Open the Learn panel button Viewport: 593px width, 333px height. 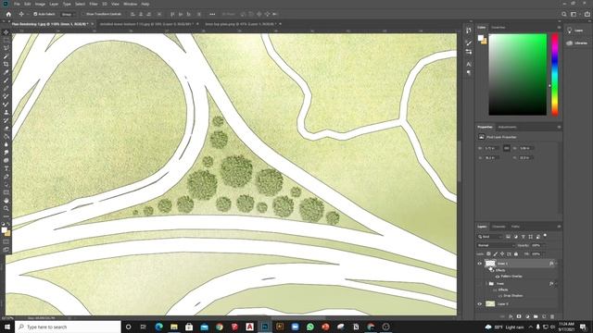click(x=575, y=31)
